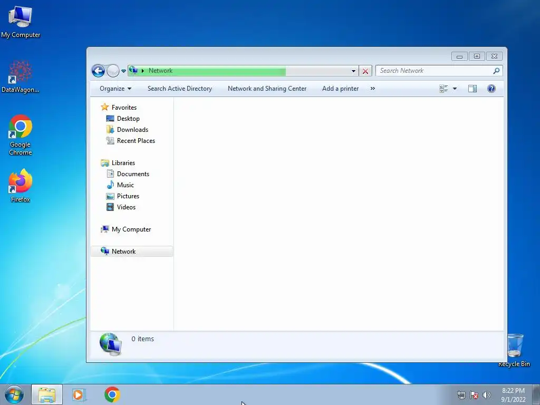
Task: Open Downloads under Favorites
Action: click(x=132, y=130)
